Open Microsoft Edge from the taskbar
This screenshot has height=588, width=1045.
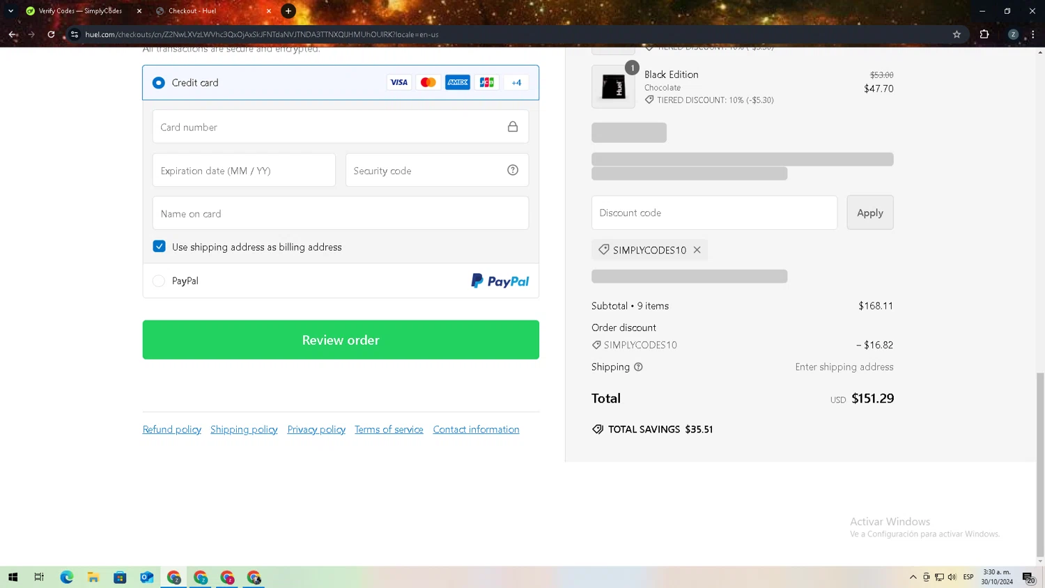(x=67, y=577)
